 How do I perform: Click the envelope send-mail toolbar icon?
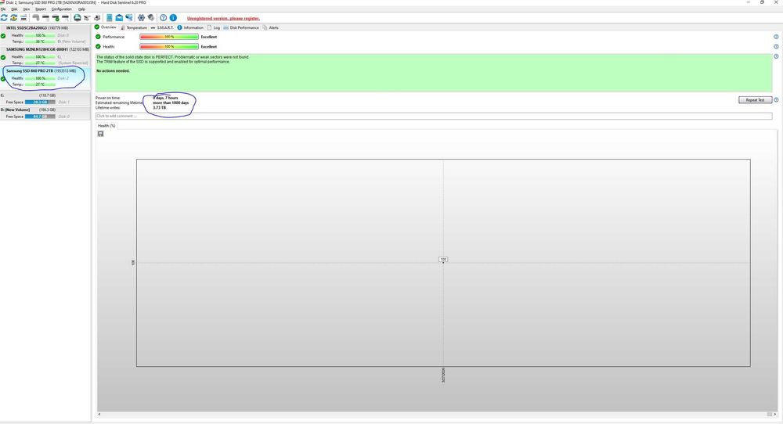coord(119,17)
